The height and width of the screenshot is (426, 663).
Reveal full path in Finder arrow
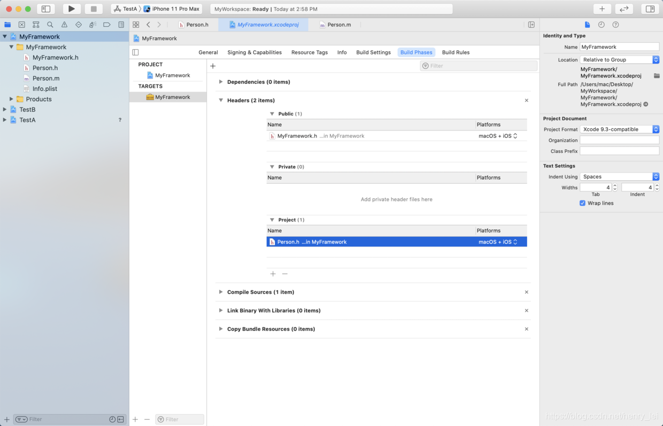(x=646, y=104)
